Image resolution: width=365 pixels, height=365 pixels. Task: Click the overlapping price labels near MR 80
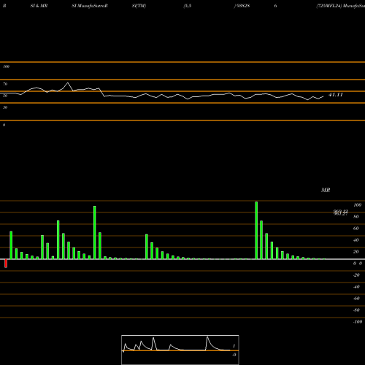pyautogui.click(x=341, y=212)
